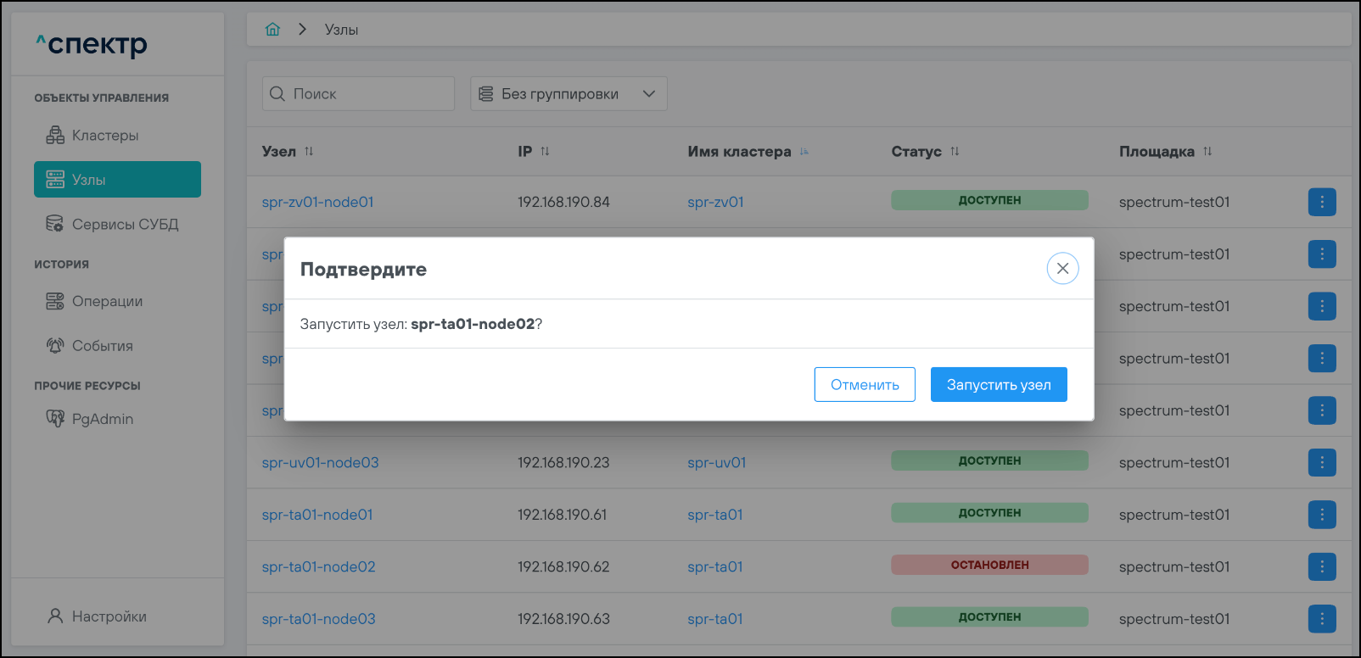1361x658 pixels.
Task: Go to Операции history page
Action: 107,302
